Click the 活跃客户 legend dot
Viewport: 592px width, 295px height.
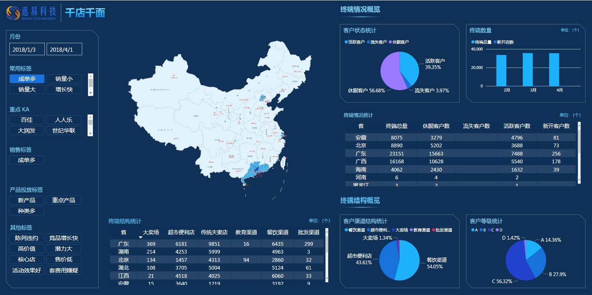[x=347, y=42]
